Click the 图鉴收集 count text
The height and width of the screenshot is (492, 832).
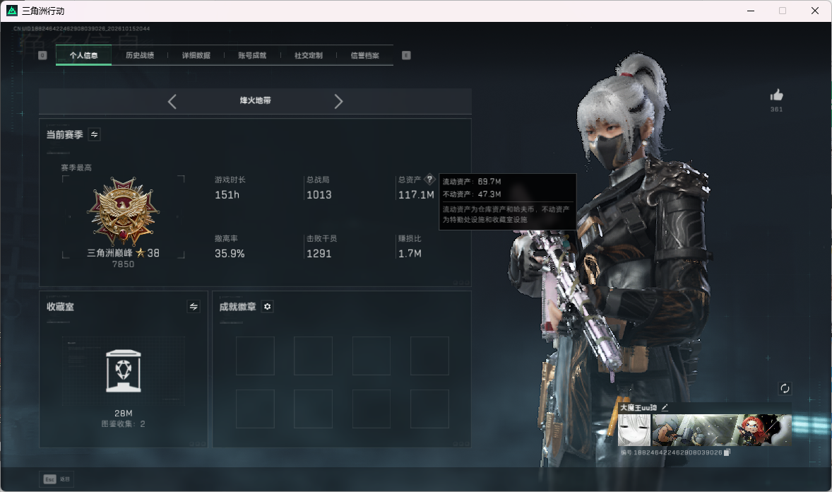click(x=123, y=423)
